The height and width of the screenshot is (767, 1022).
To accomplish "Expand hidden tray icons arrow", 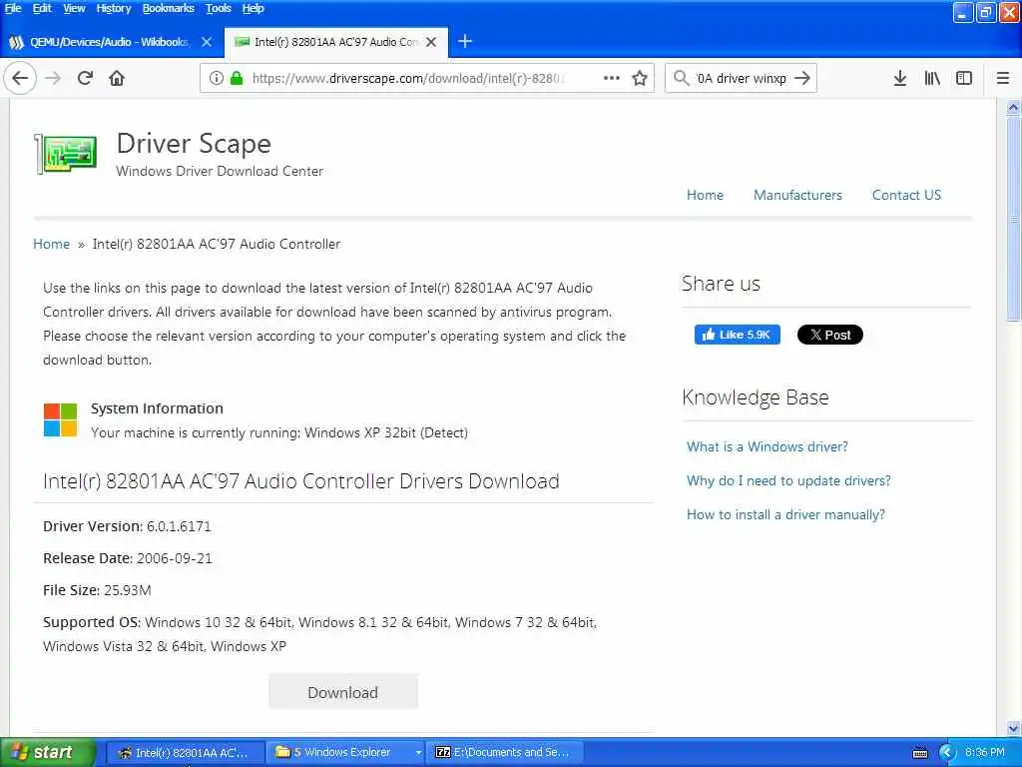I will (x=947, y=753).
